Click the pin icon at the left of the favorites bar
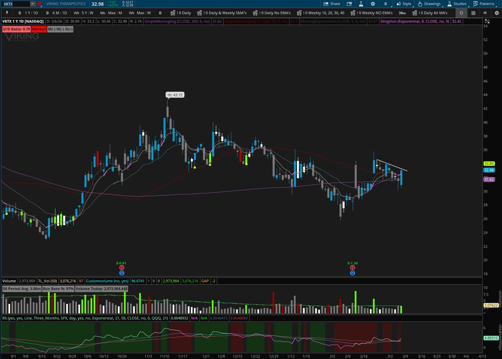The height and width of the screenshot is (359, 502). pyautogui.click(x=7, y=13)
